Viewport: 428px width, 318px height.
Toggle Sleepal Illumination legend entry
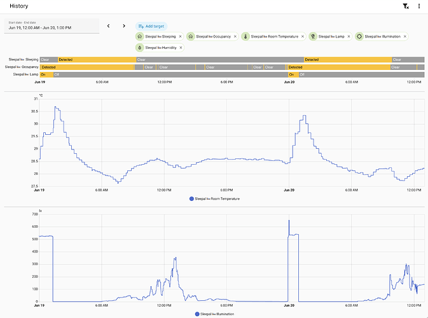(x=214, y=314)
